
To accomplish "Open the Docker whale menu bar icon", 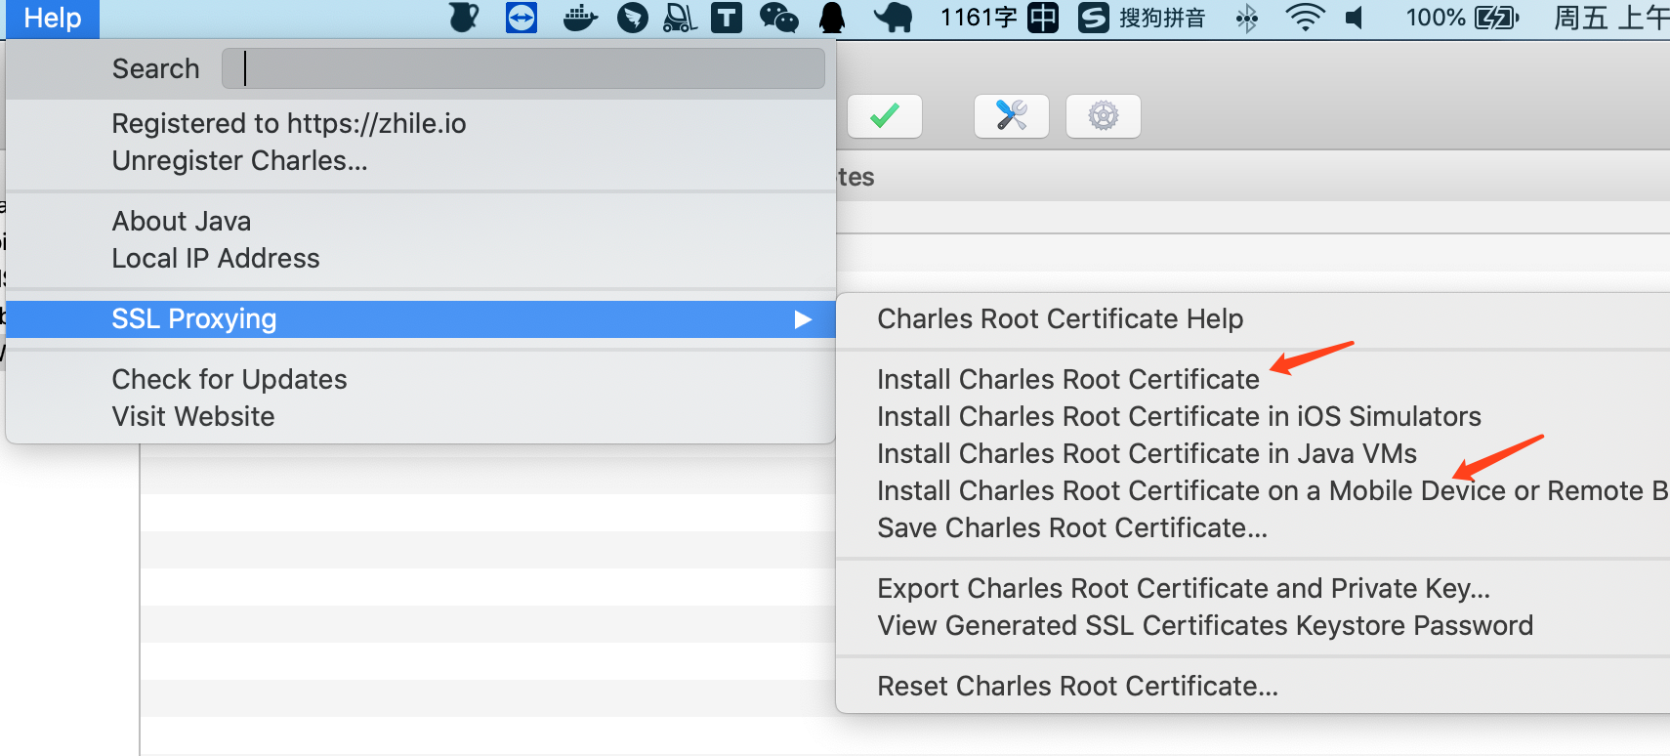I will pyautogui.click(x=580, y=18).
